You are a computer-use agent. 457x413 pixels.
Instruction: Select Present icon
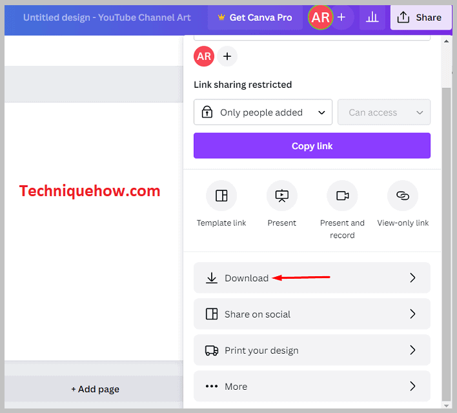282,196
